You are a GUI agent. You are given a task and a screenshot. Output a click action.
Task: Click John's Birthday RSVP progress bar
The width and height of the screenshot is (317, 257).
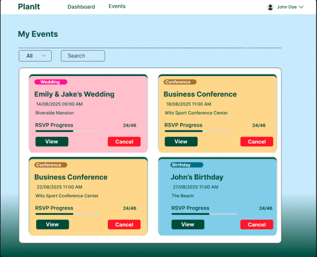(204, 214)
